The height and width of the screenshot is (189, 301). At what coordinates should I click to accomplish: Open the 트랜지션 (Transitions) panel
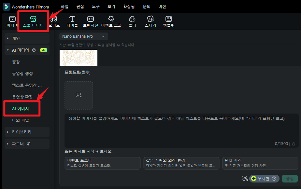coord(90,21)
